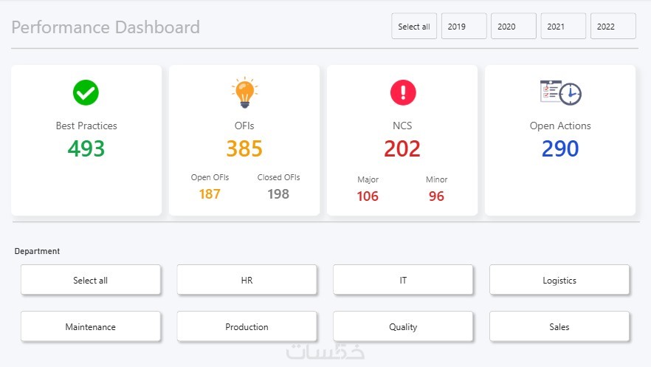Viewport: 651px width, 367px height.
Task: Filter by IT department
Action: 403,280
